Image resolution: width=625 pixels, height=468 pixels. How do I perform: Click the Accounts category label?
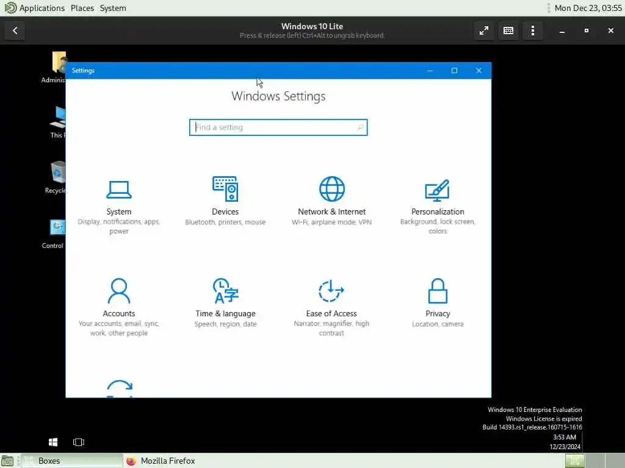119,314
